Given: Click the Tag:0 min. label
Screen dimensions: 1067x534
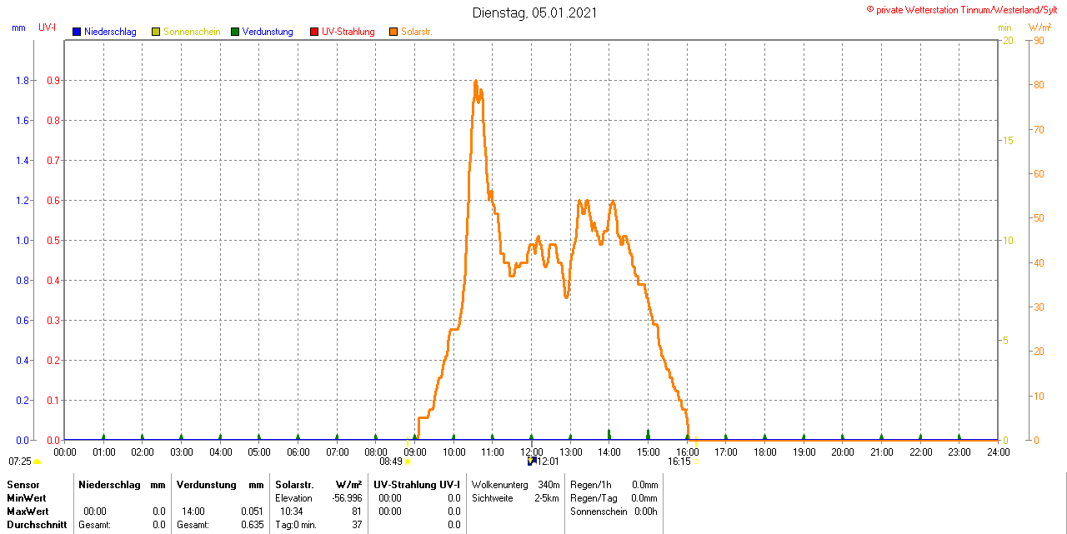Looking at the screenshot, I should click(x=296, y=525).
